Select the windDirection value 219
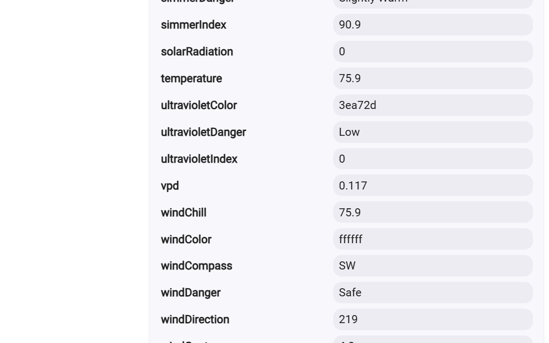 pyautogui.click(x=433, y=319)
